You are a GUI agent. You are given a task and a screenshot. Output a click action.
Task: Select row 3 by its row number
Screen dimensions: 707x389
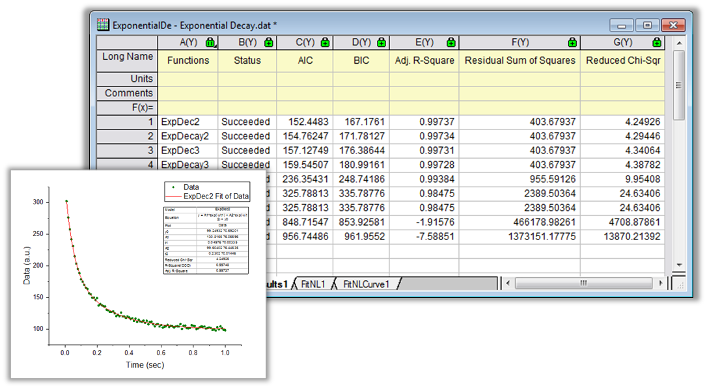[x=150, y=150]
